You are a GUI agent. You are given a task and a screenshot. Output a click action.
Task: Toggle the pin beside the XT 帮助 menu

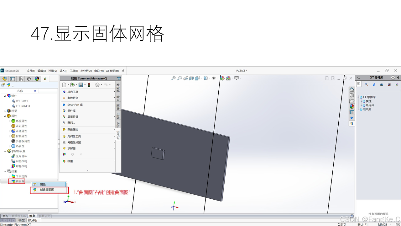tap(123, 71)
